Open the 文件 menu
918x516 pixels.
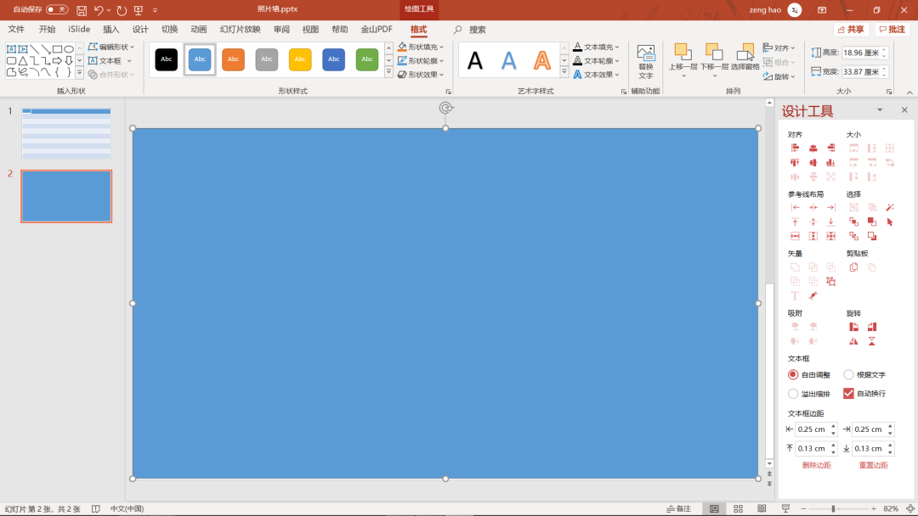16,29
